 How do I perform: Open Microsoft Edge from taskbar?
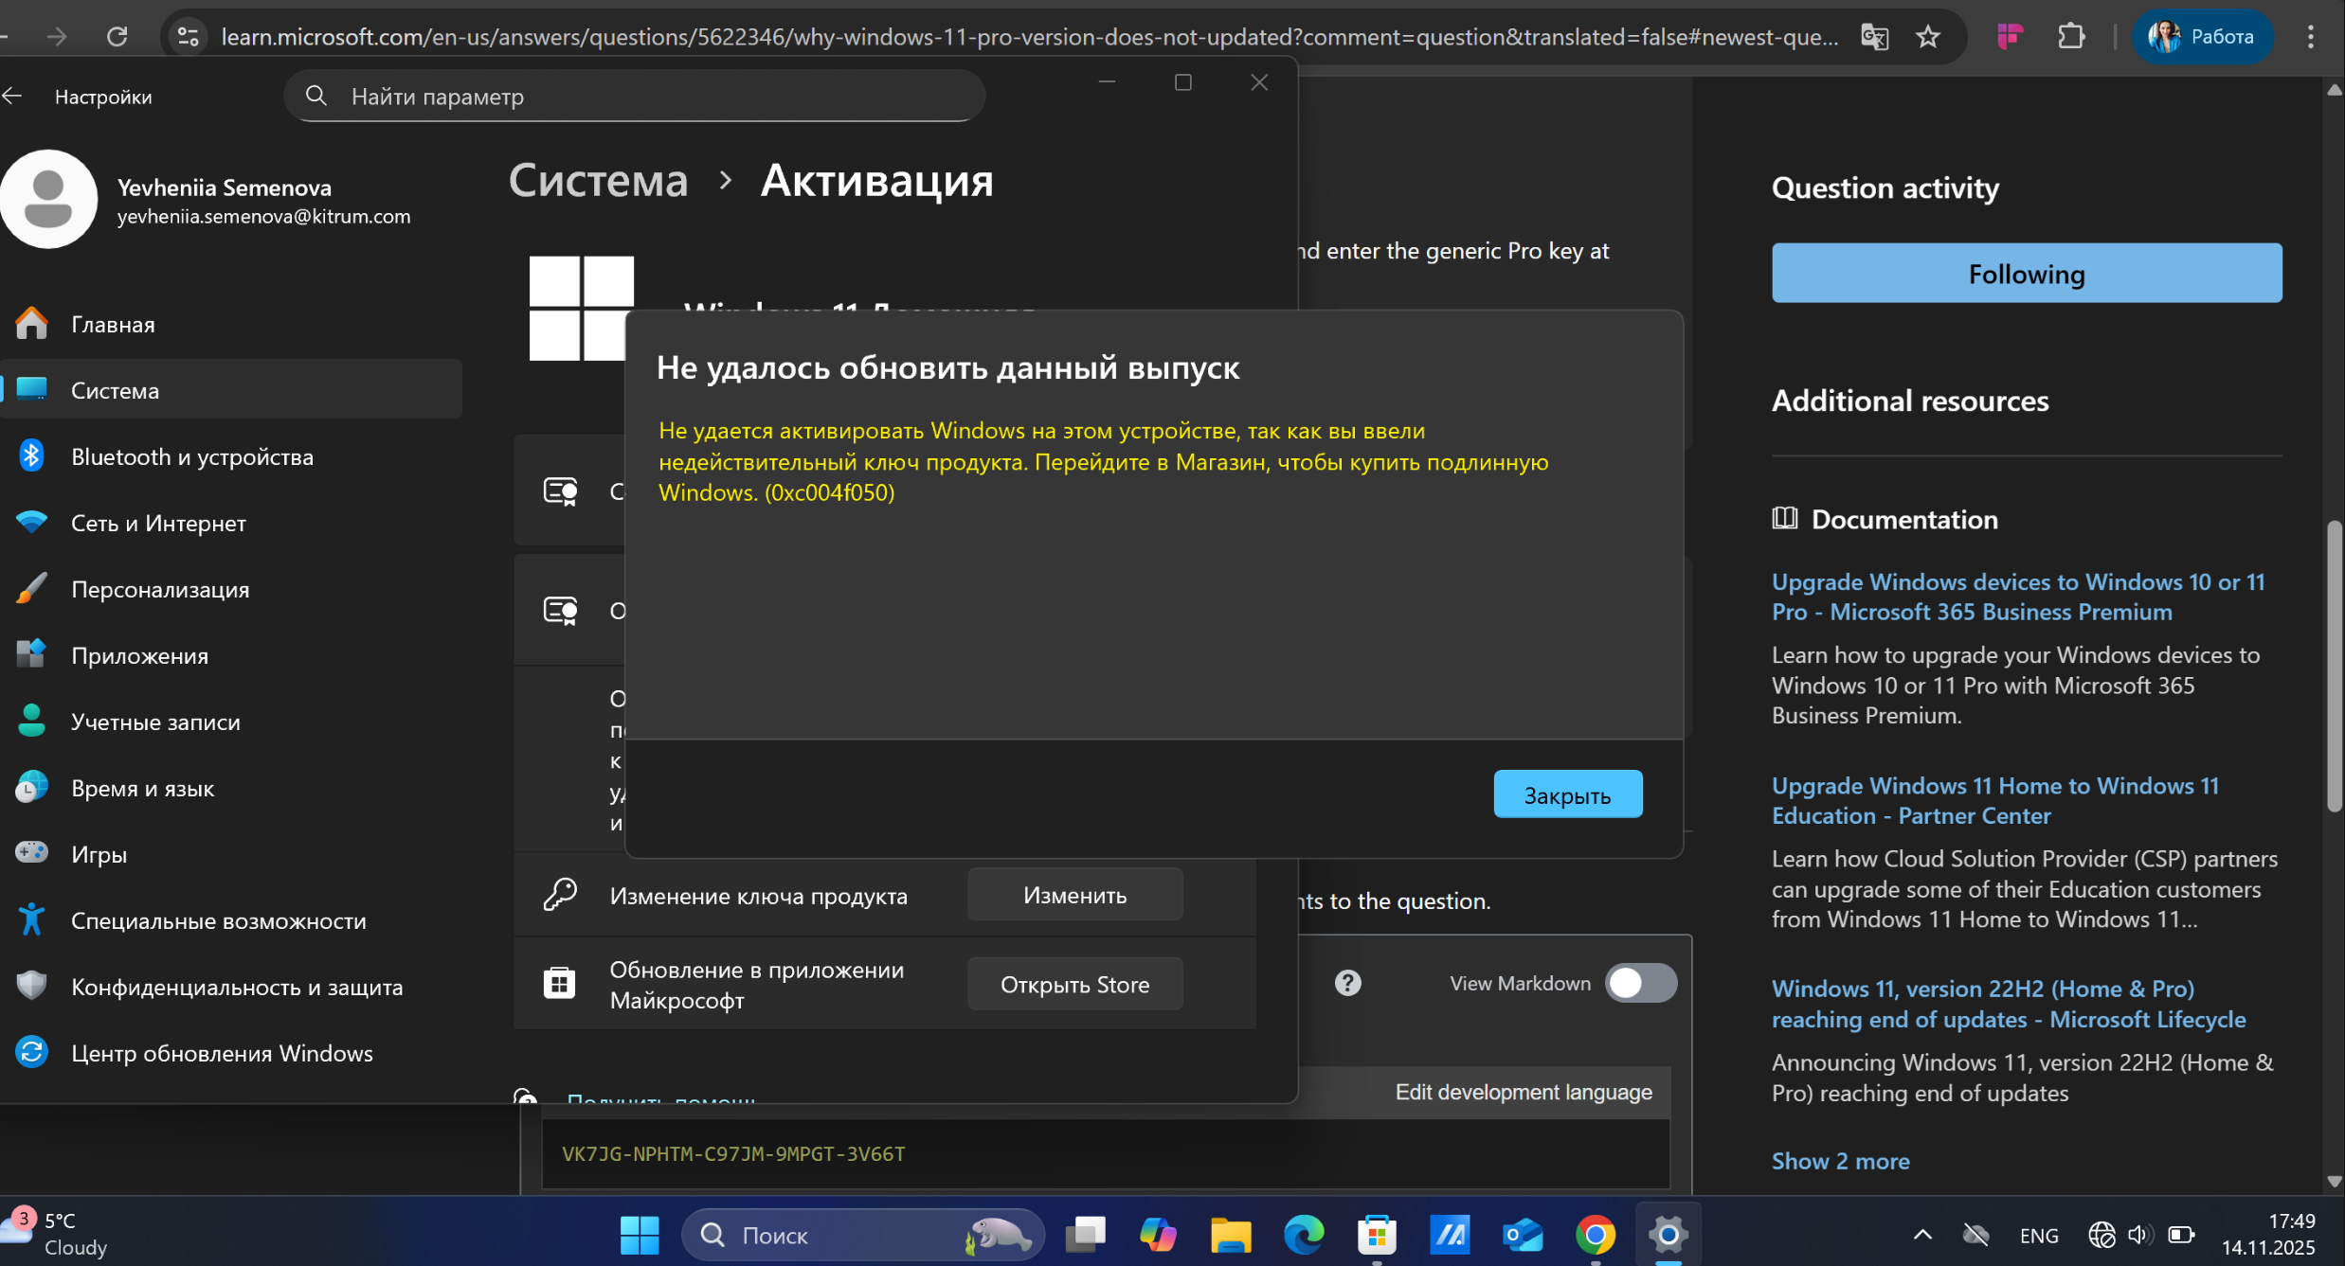click(x=1303, y=1234)
